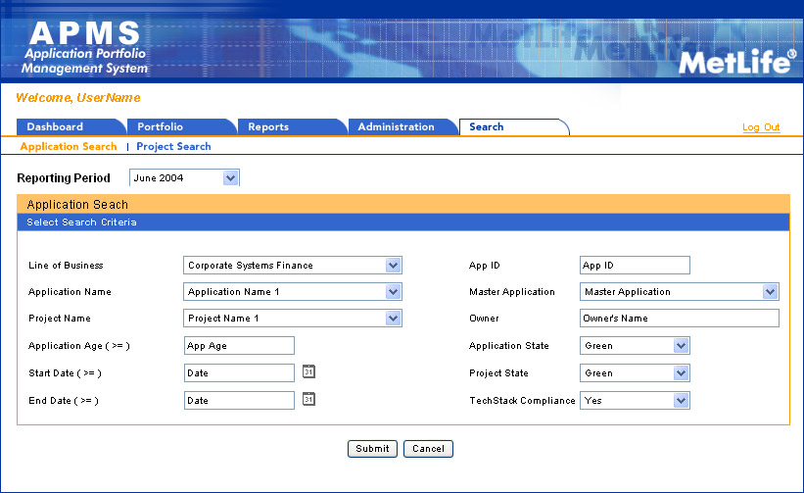Switch to the Portfolio tab
This screenshot has width=804, height=493.
[181, 126]
